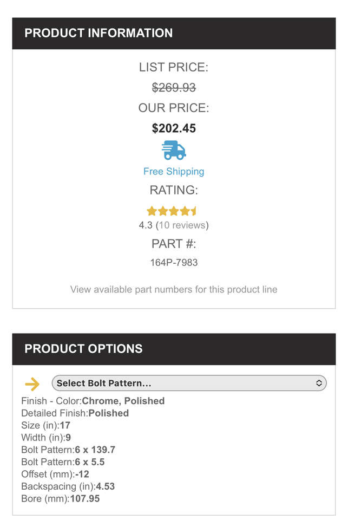Click the Backspacing (in) 4.53 specification
The image size is (348, 520).
68,486
